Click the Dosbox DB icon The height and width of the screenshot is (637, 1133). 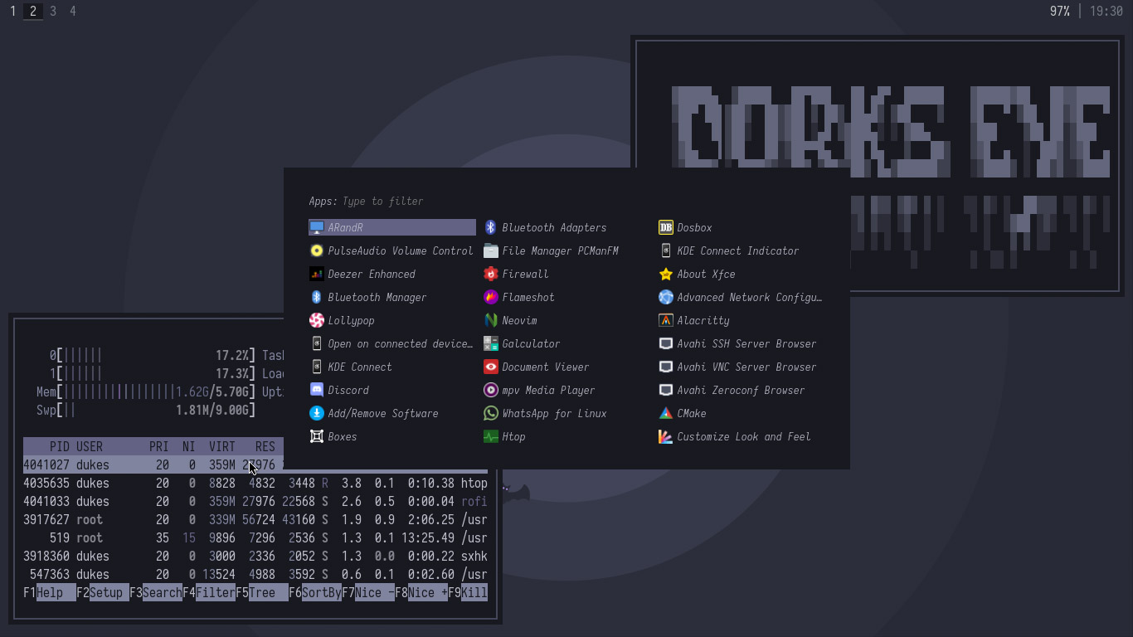pos(665,227)
